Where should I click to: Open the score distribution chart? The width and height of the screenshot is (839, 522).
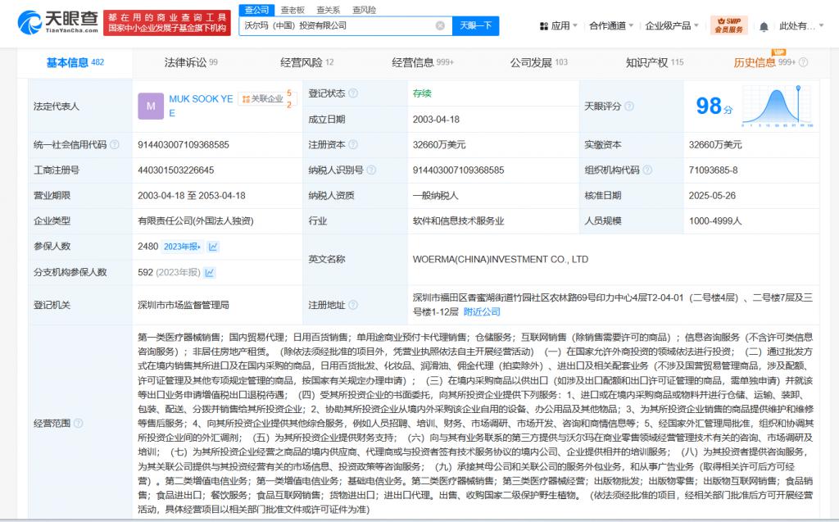(x=778, y=106)
